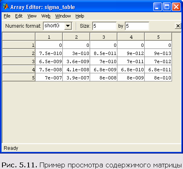Click the Numeric format label
This screenshot has height=169, width=183.
[x=23, y=26]
